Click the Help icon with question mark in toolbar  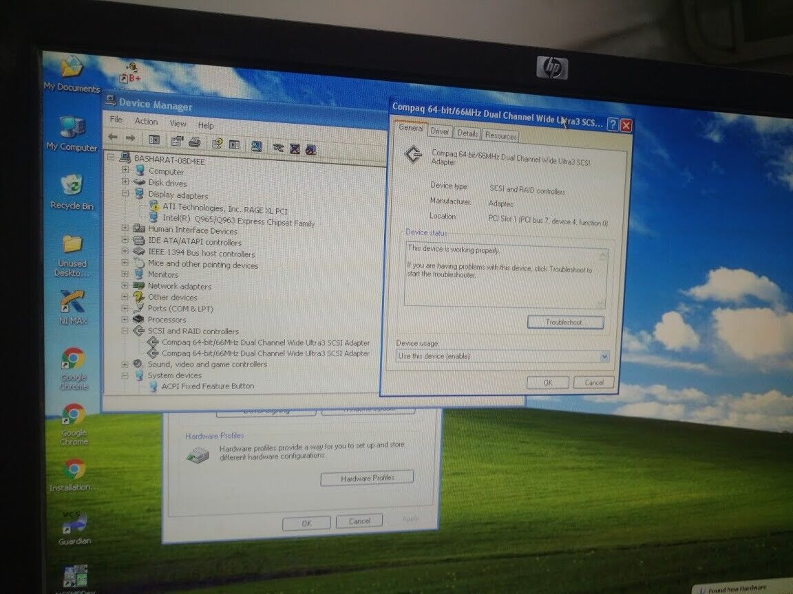217,144
